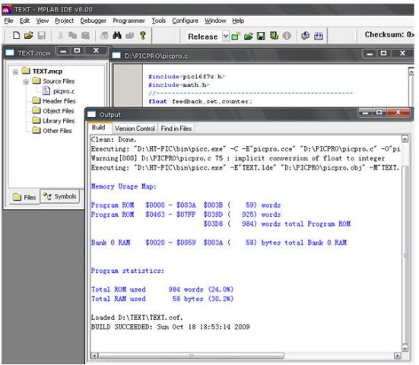
Task: Click the Help question mark icon
Action: pos(143,35)
